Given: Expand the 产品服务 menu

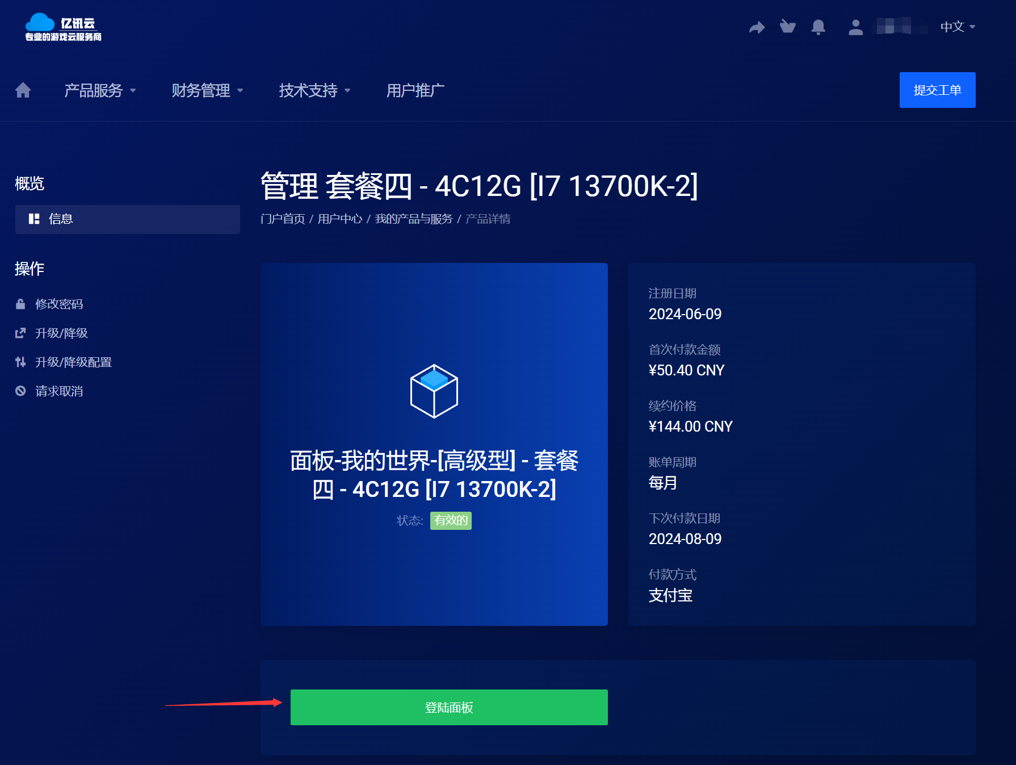Looking at the screenshot, I should (100, 90).
